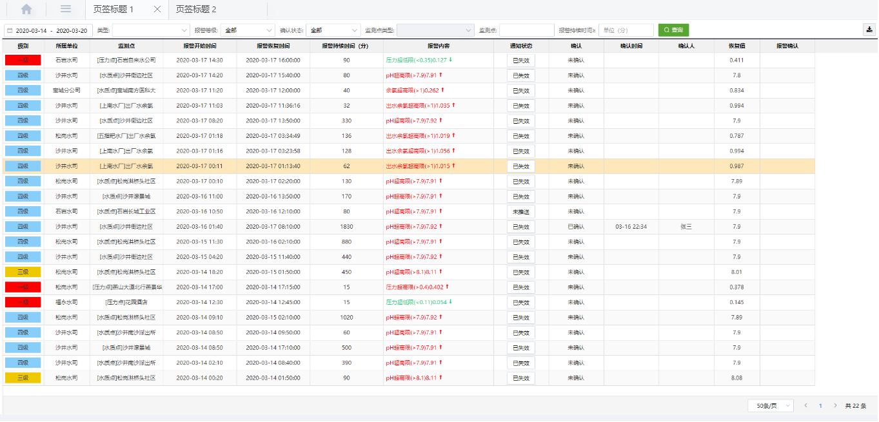Viewport: 879px width, 422px height.
Task: Expand the 类型 dropdown
Action: [x=151, y=30]
